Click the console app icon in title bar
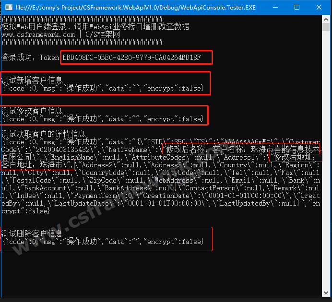 (7, 7)
